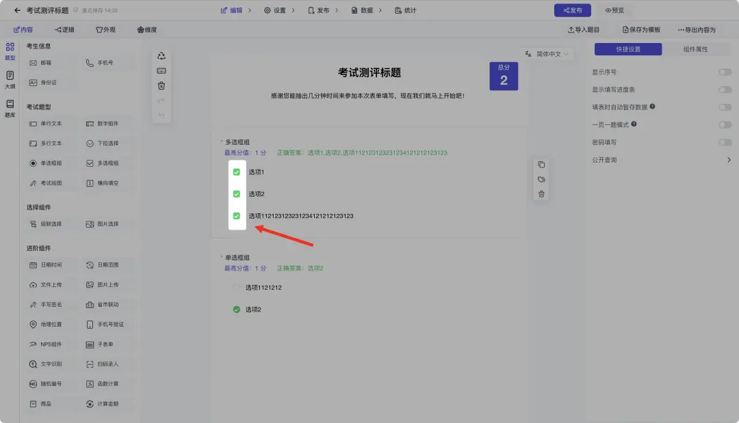Click the trash icon in the canvas toolbar
This screenshot has height=423, width=739.
pos(161,85)
